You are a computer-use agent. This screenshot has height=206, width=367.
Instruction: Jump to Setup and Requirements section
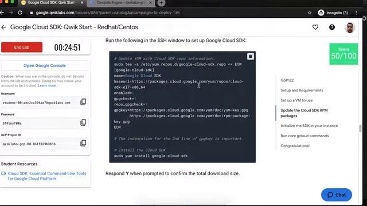[302, 90]
